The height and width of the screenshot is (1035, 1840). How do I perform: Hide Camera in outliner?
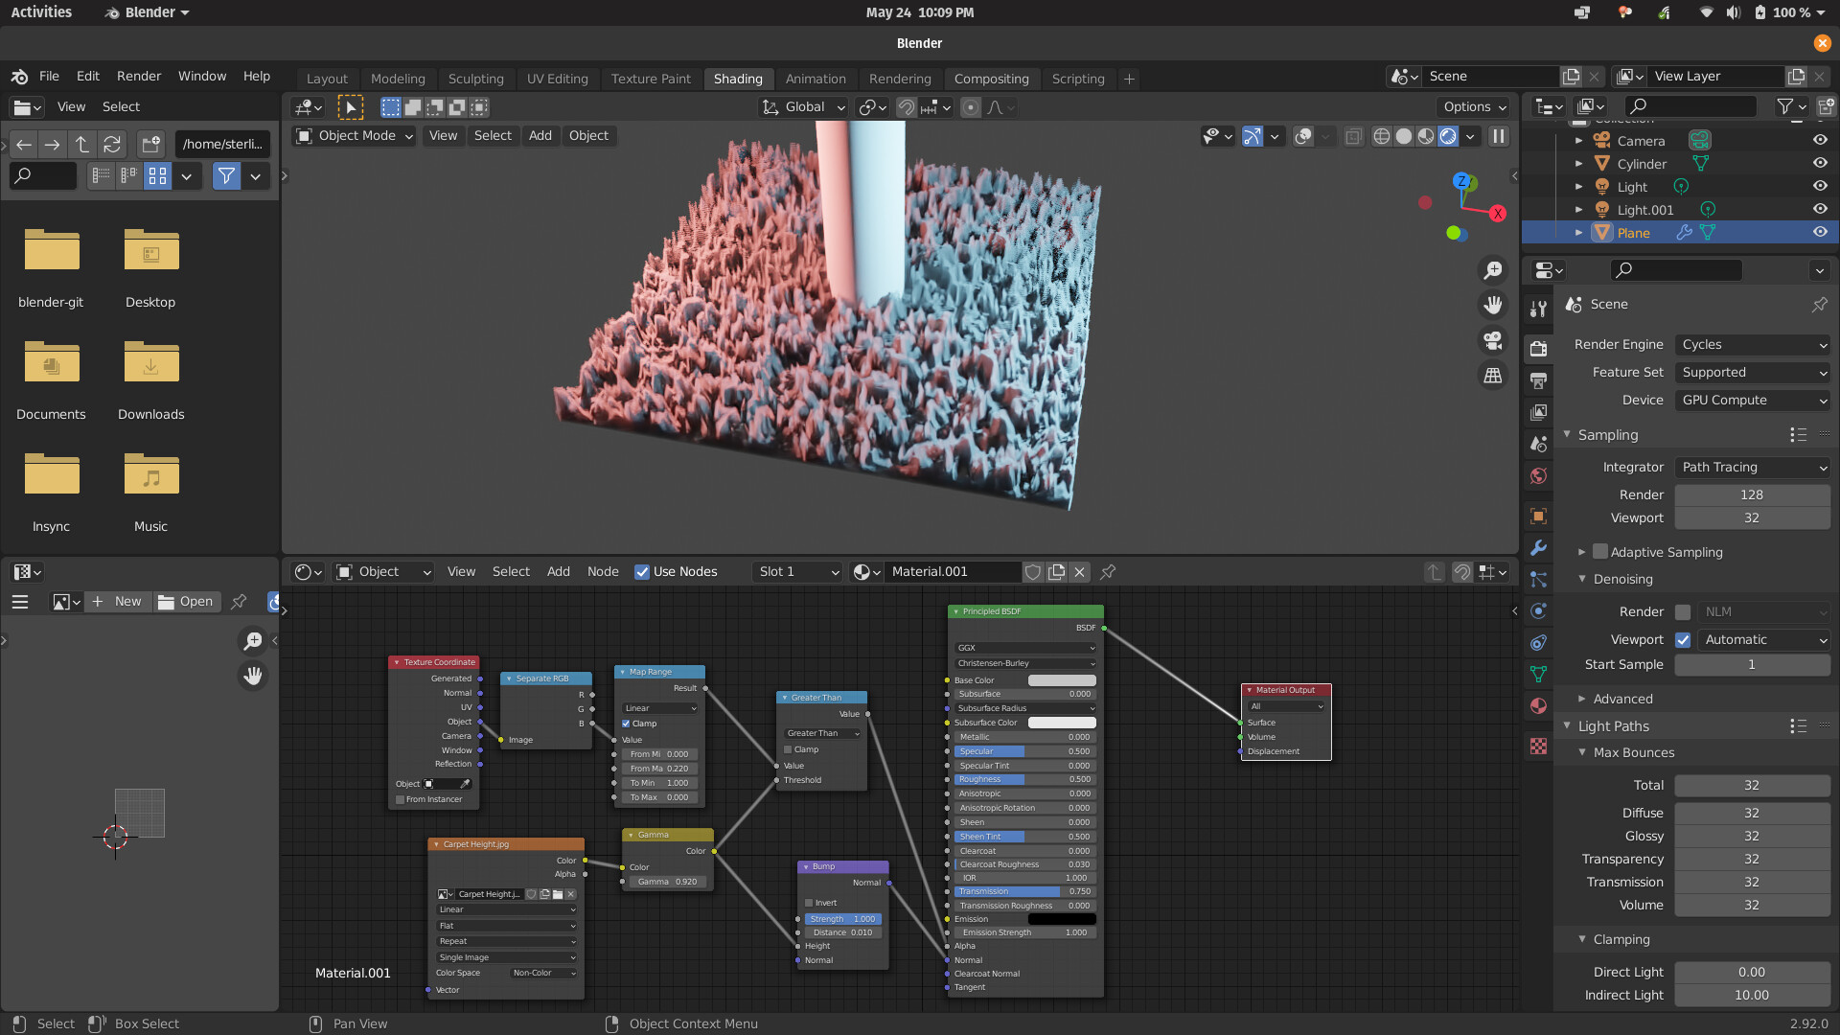tap(1820, 140)
